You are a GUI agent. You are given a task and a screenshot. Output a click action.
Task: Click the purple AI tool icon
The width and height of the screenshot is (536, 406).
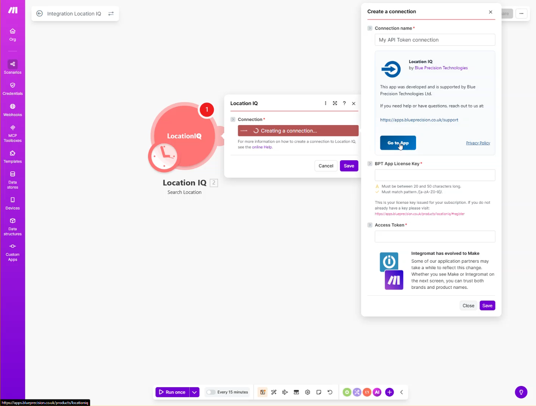377,392
